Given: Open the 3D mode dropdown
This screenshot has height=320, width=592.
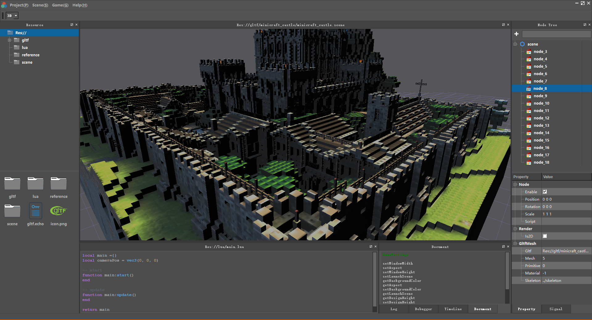Looking at the screenshot, I should pos(12,16).
